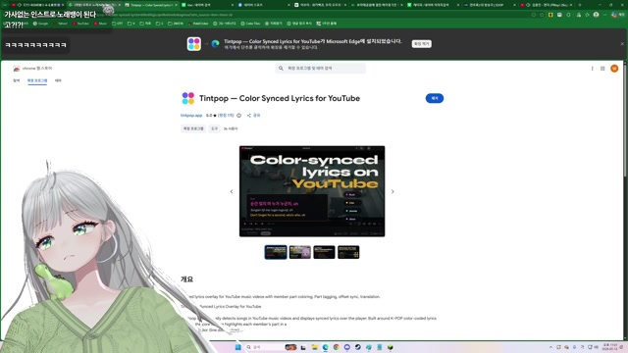
Task: Open the Windows Start menu
Action: click(237, 347)
